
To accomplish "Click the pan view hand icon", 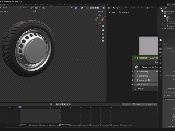I will [x=103, y=30].
